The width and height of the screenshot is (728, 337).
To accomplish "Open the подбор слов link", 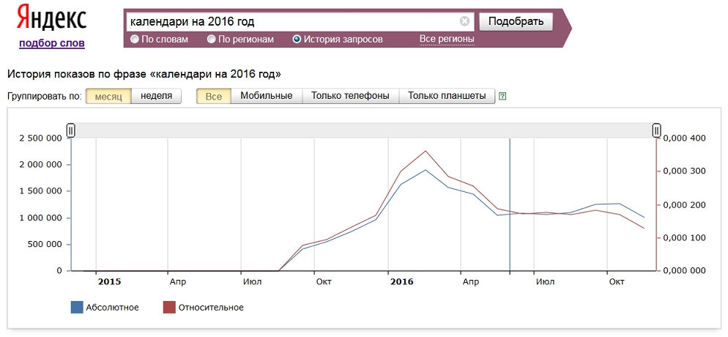I will (52, 44).
